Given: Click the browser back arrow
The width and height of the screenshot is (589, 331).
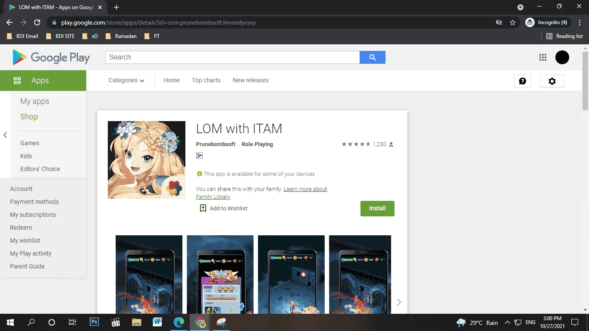Looking at the screenshot, I should (x=9, y=22).
